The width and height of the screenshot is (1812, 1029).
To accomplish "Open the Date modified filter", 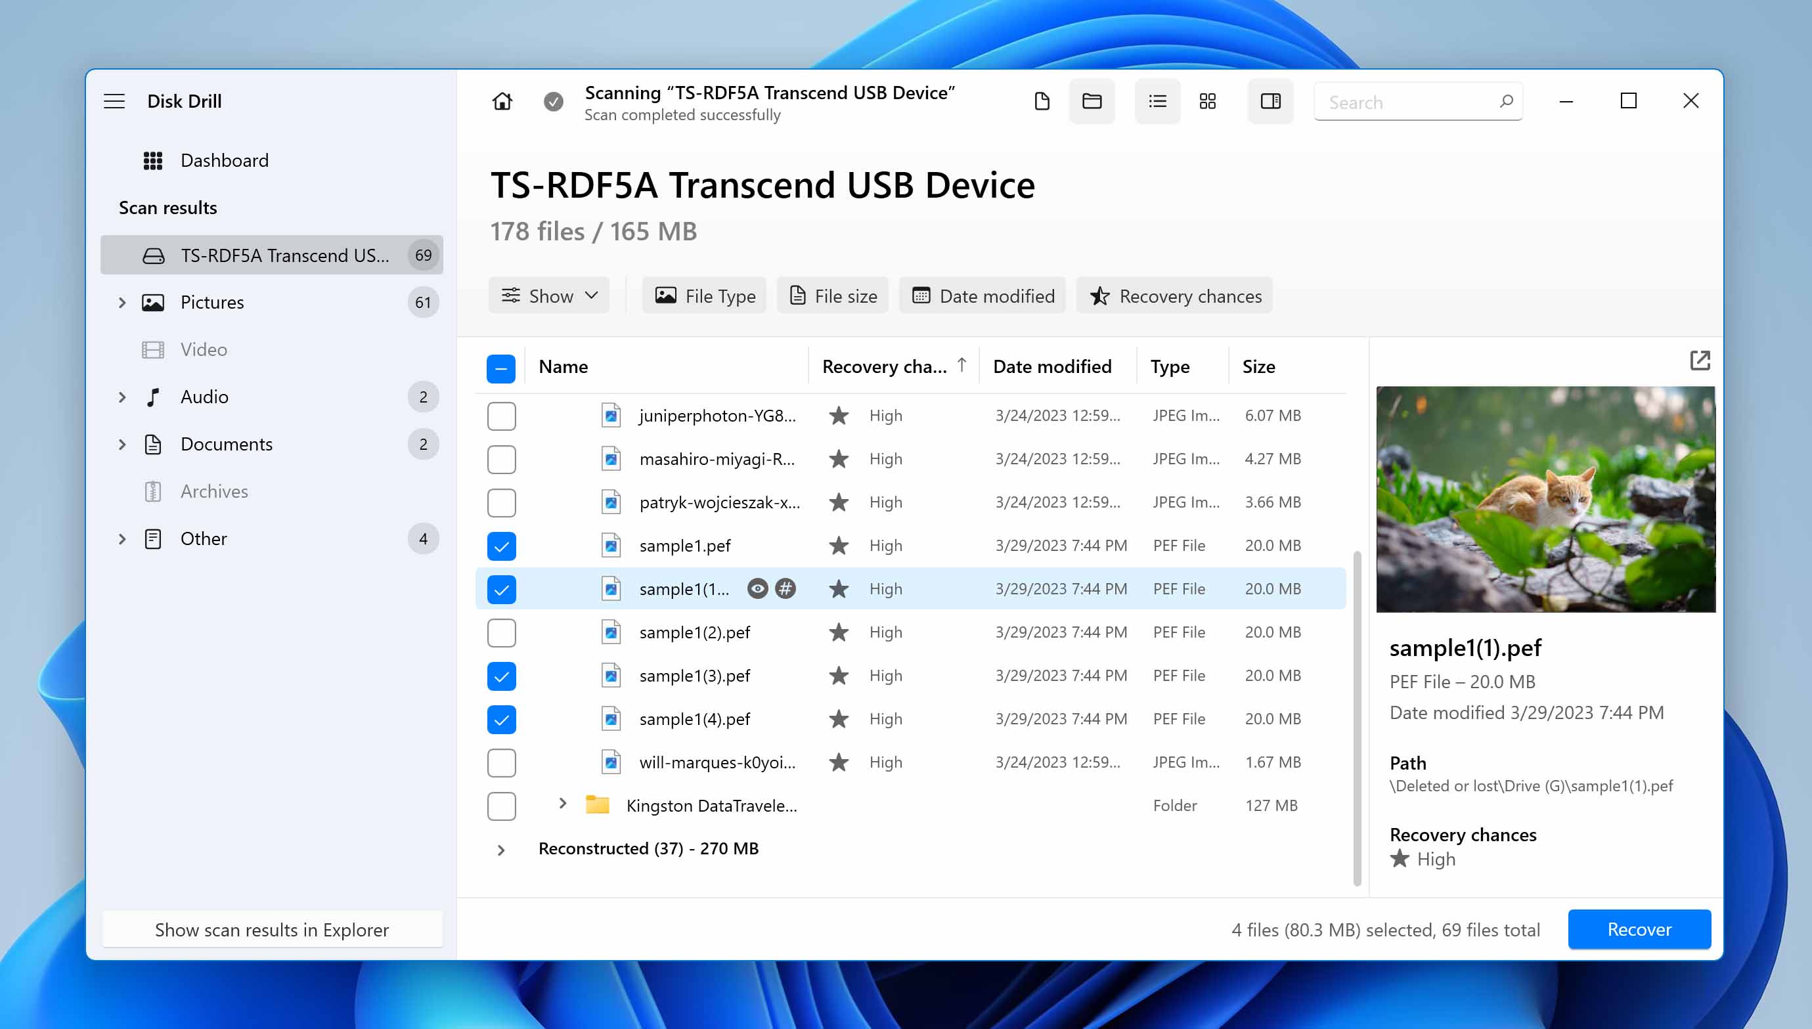I will [x=983, y=296].
